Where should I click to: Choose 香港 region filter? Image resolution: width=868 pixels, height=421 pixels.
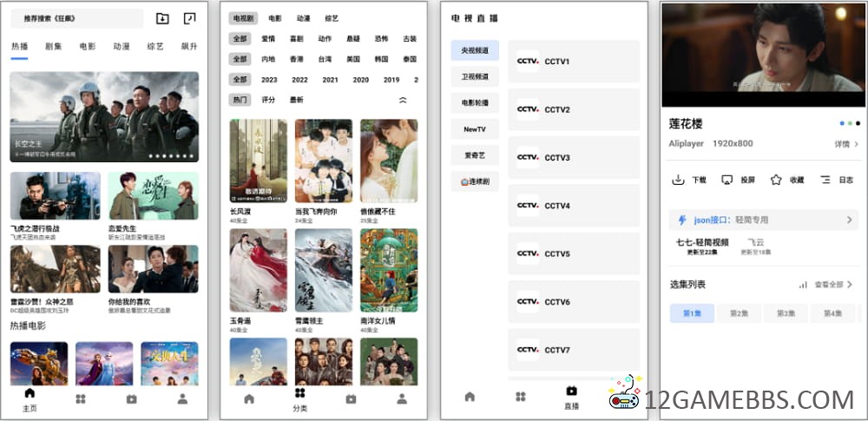pos(297,59)
